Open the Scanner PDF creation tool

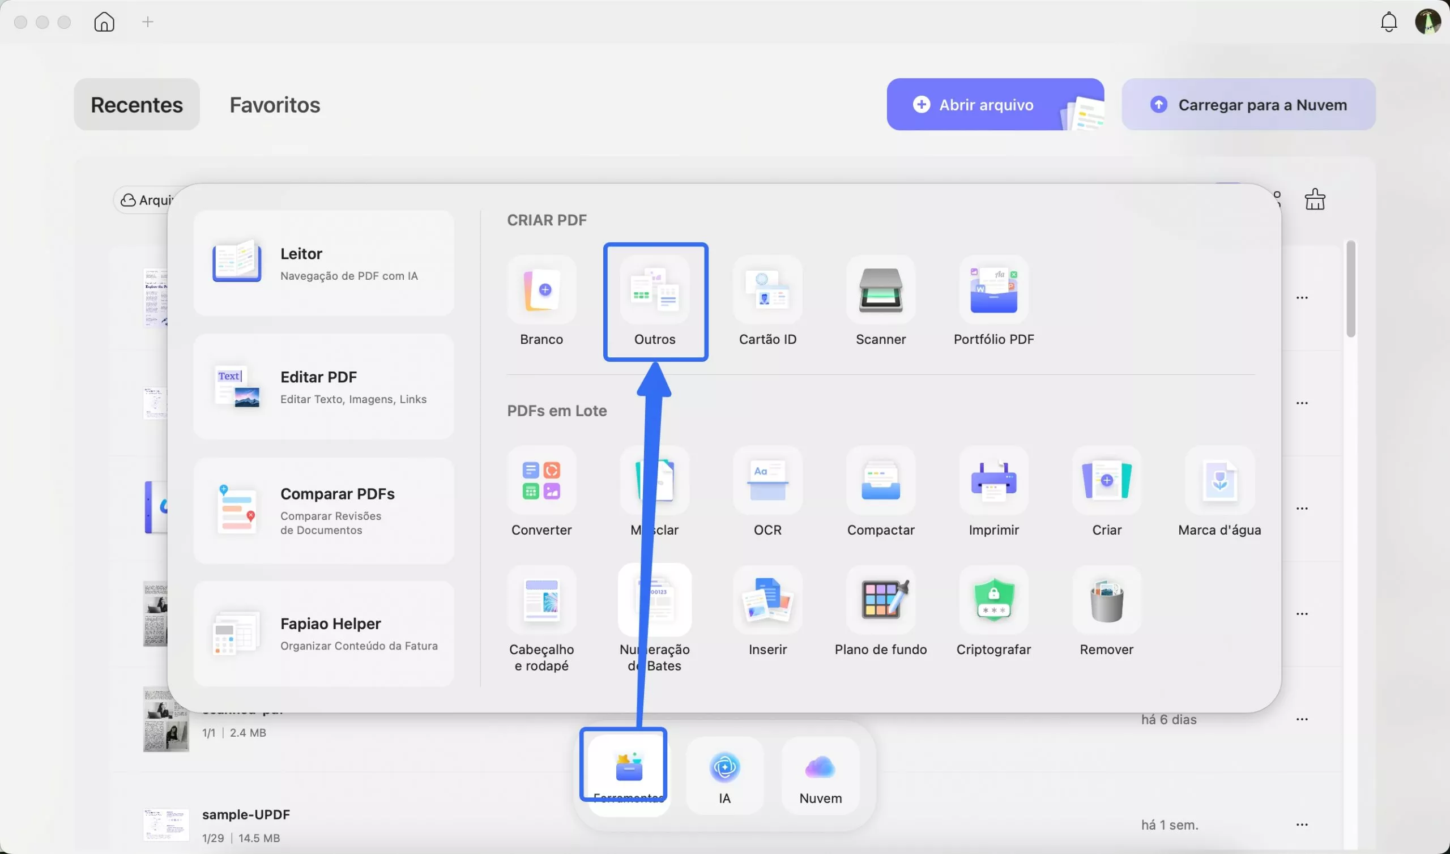[x=880, y=290]
